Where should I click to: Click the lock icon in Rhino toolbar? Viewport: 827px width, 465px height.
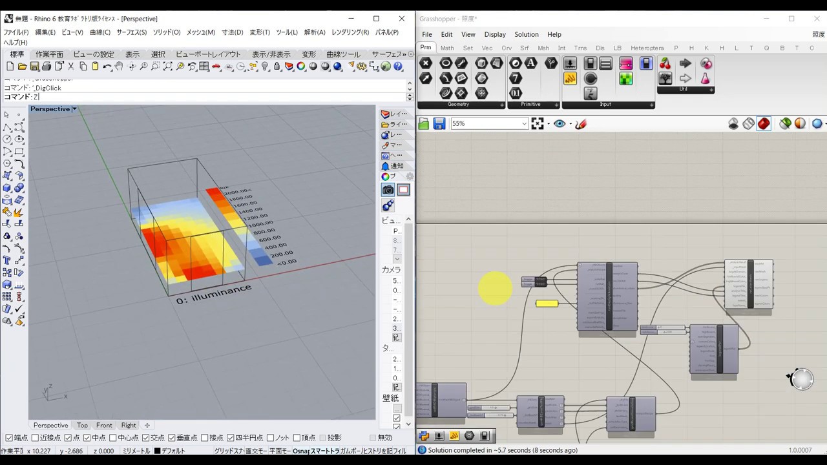tap(277, 67)
